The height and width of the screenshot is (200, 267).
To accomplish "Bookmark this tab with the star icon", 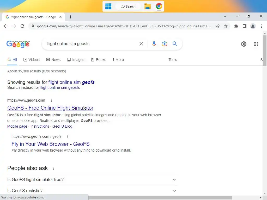I will point(226,26).
